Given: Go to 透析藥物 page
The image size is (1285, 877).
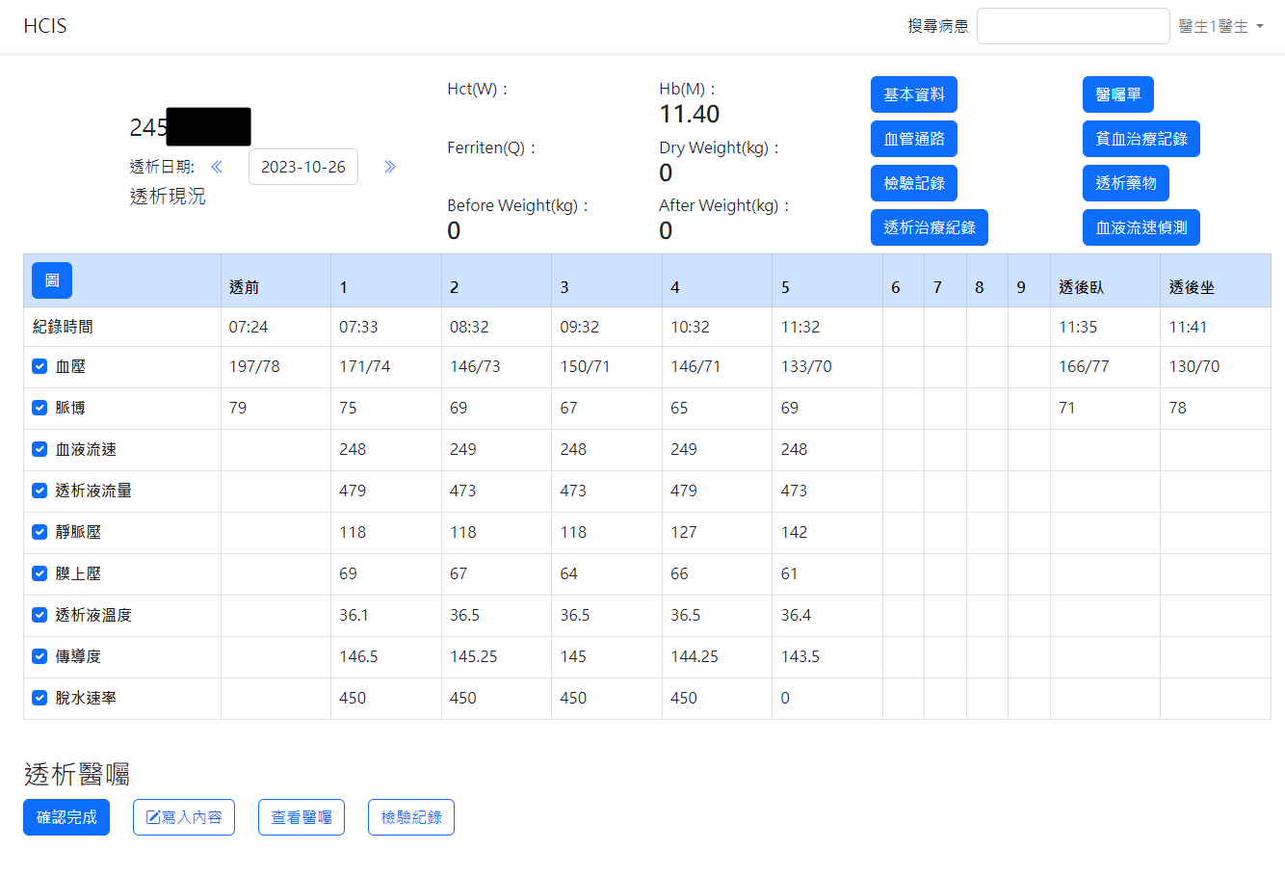Looking at the screenshot, I should tap(1125, 183).
